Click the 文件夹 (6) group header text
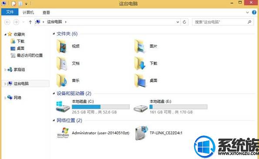The image size is (259, 159). click(x=67, y=34)
